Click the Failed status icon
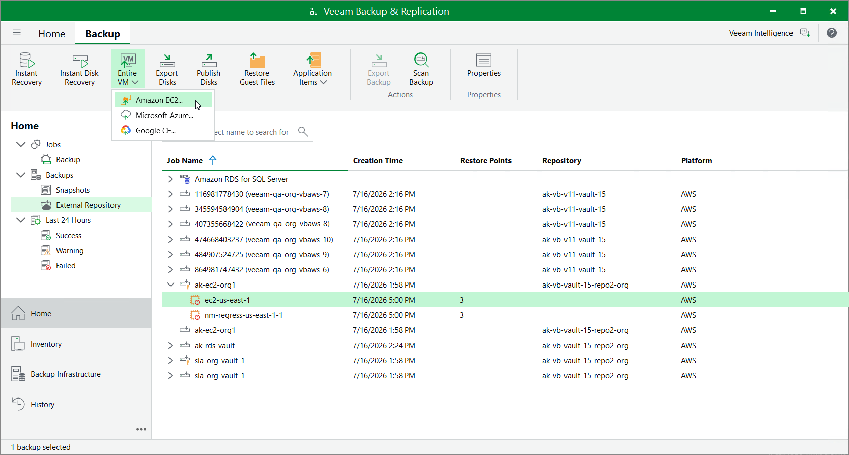This screenshot has width=849, height=455. coord(46,266)
